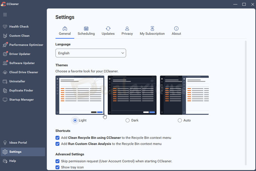Screen dimensions: 256x171
Task: Click the Dark theme text label
Action: tap(135, 120)
